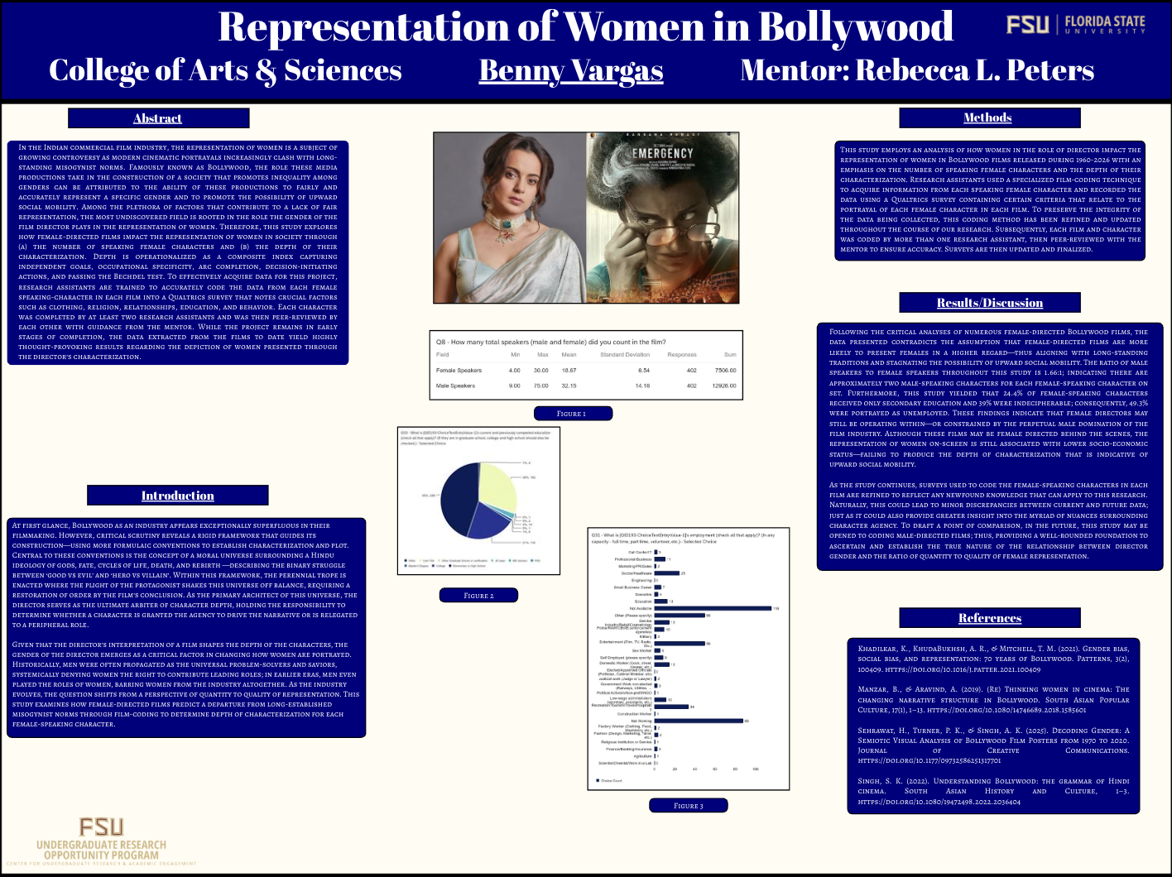Click the Figure 3 caption label
The image size is (1172, 877).
point(688,806)
